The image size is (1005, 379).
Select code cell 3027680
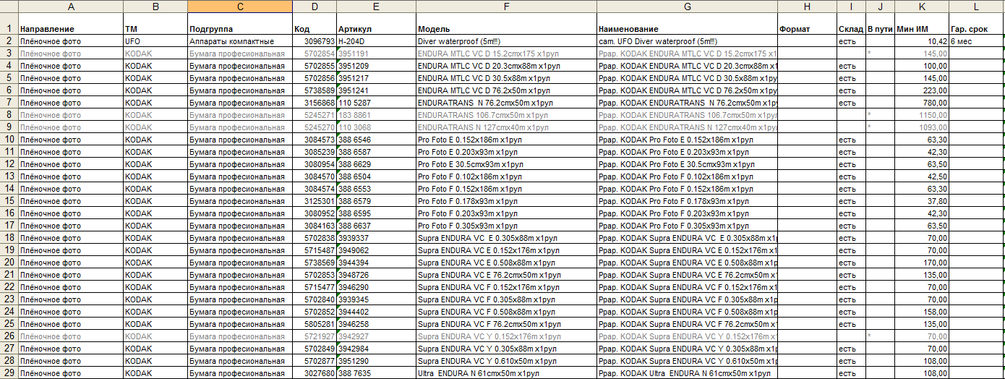(315, 372)
